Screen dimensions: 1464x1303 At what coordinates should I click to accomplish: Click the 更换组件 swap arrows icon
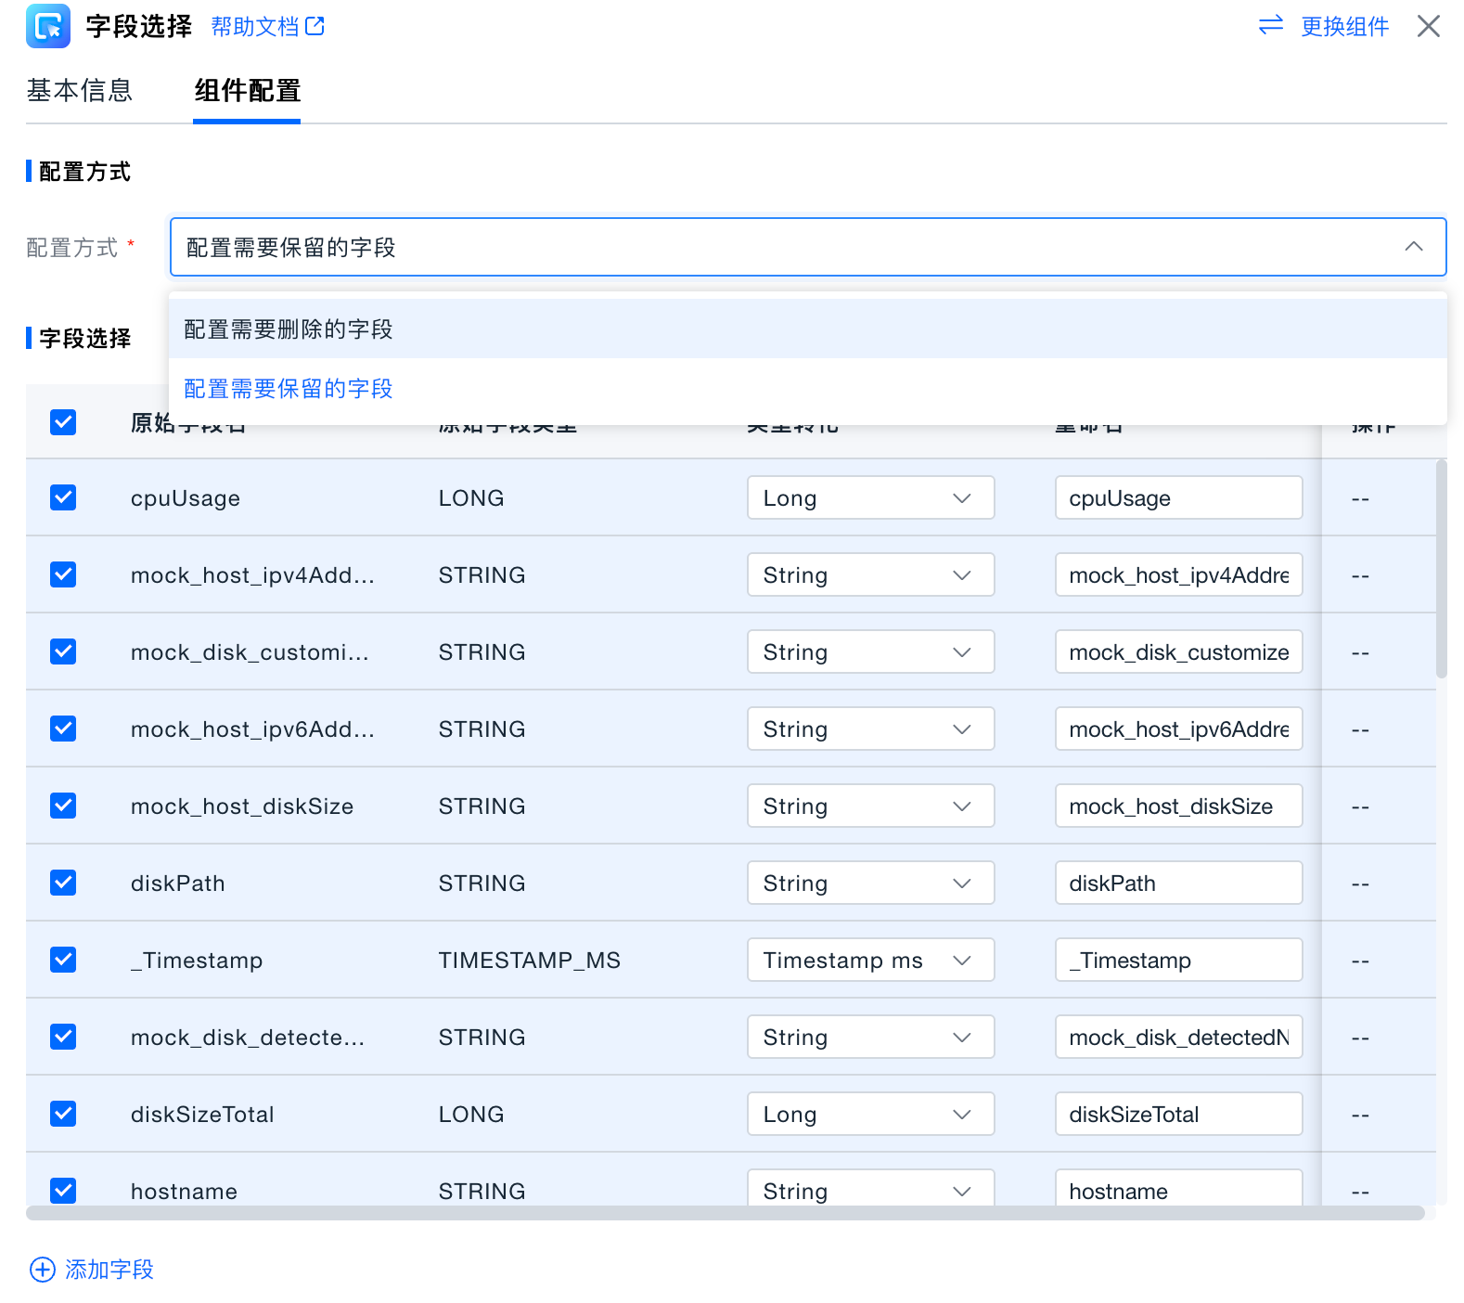(1270, 25)
